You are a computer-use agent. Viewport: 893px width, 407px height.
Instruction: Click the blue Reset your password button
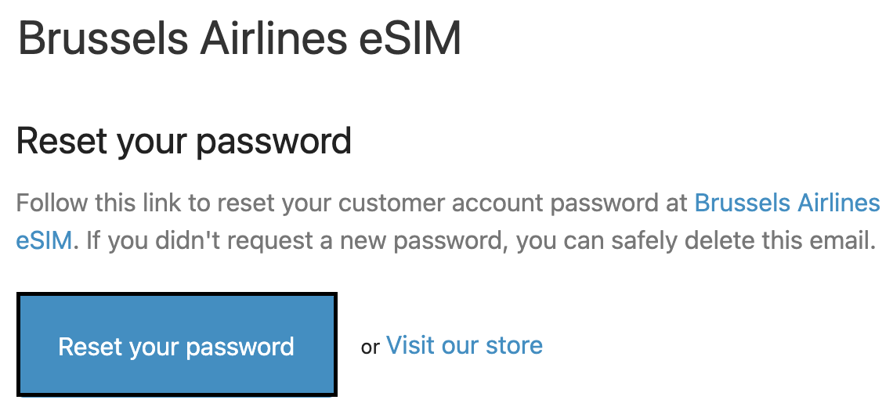pos(176,346)
